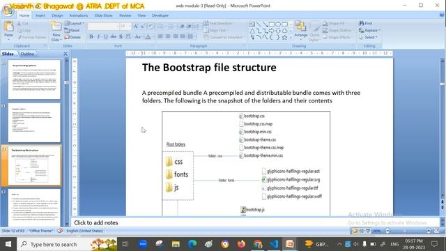This screenshot has height=251, width=446.
Task: Click the Office Button logo
Action: 8,10
